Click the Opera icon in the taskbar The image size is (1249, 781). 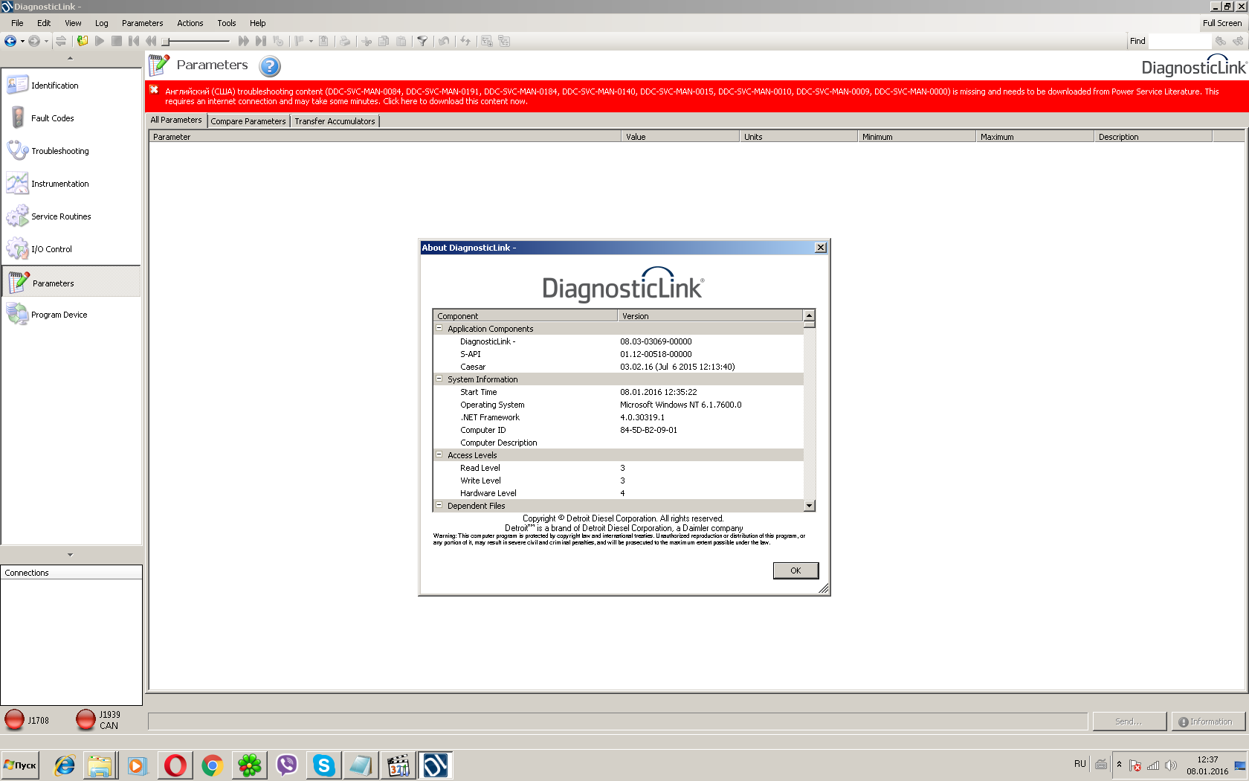click(x=175, y=765)
